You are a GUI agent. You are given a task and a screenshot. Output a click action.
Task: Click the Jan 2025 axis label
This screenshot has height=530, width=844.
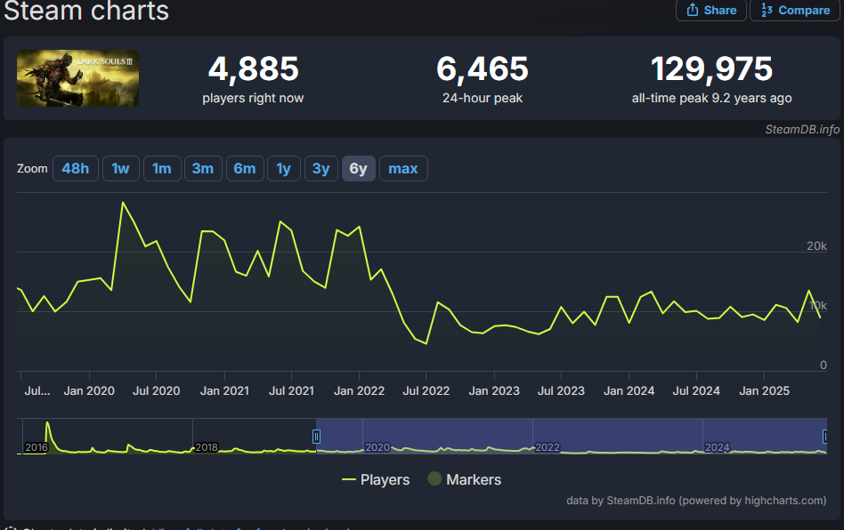click(764, 390)
